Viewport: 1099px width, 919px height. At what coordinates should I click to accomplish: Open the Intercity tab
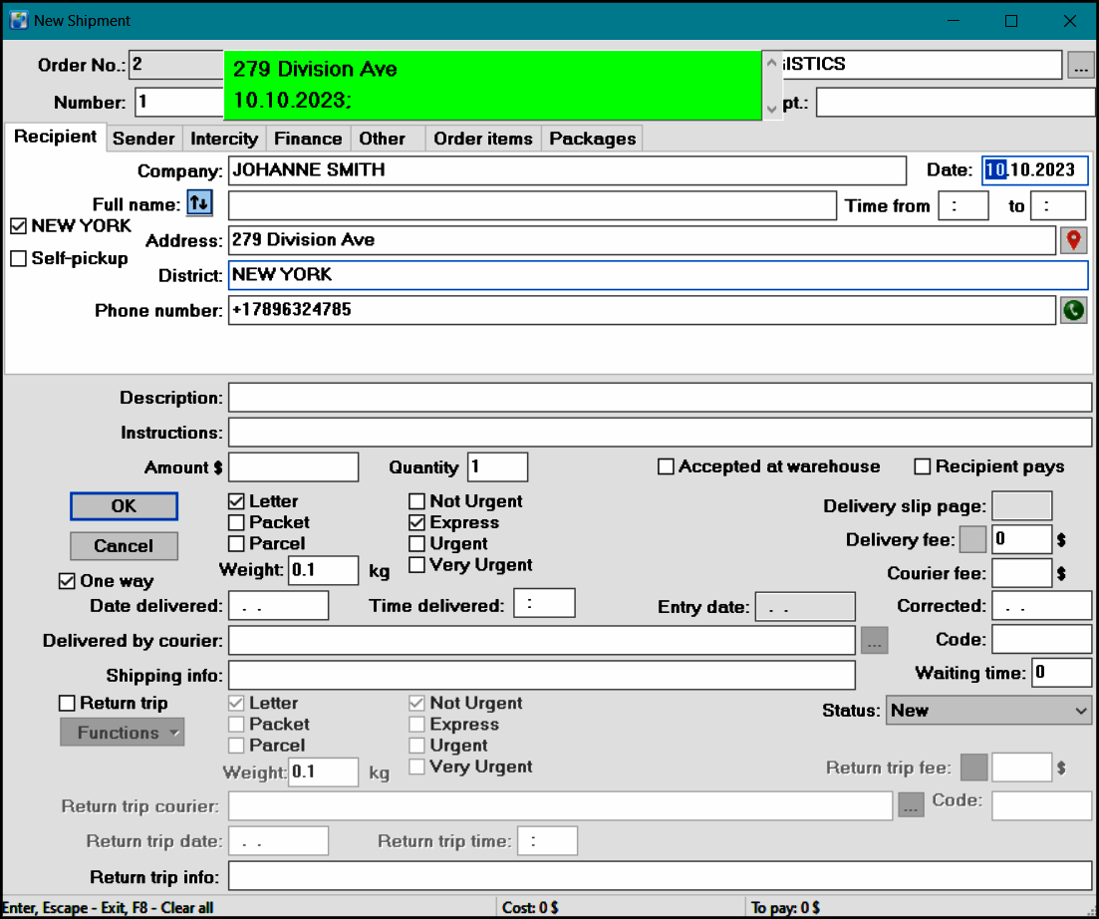(224, 139)
